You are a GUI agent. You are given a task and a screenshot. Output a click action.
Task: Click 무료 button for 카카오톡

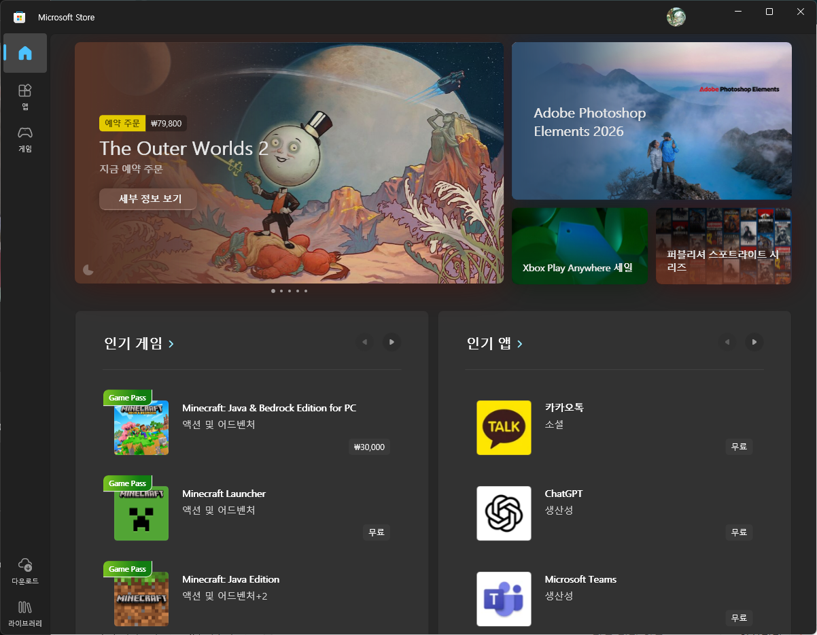[739, 447]
